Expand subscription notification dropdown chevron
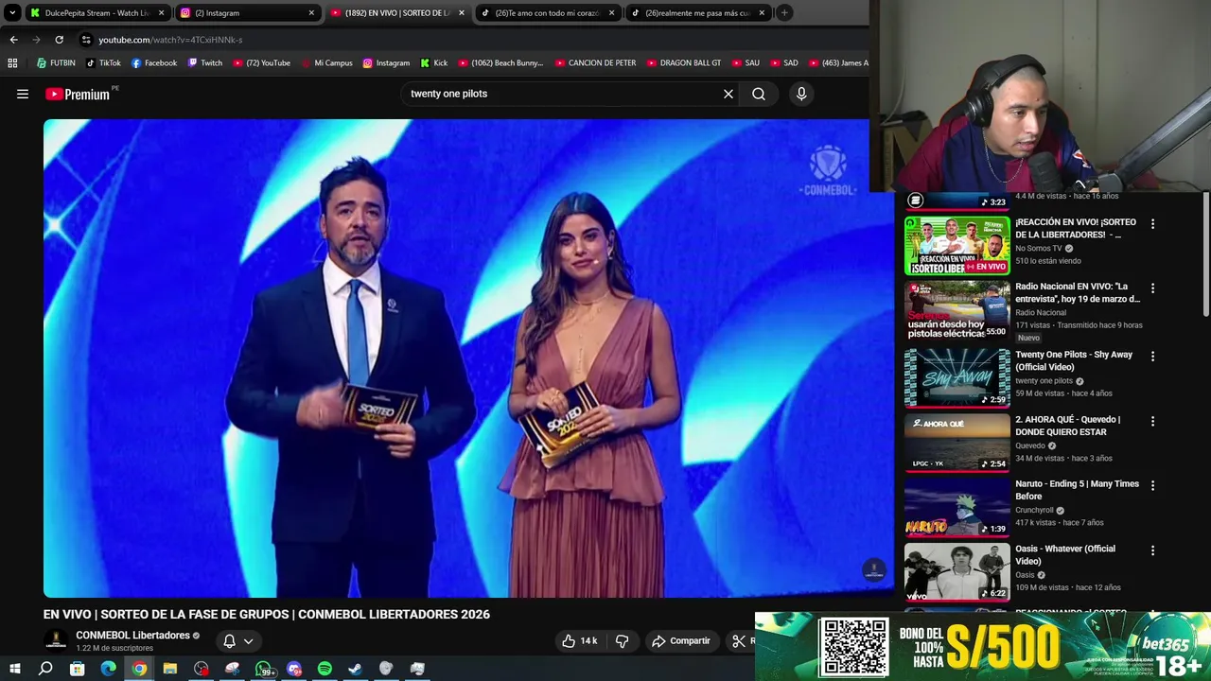This screenshot has width=1211, height=681. (x=248, y=641)
